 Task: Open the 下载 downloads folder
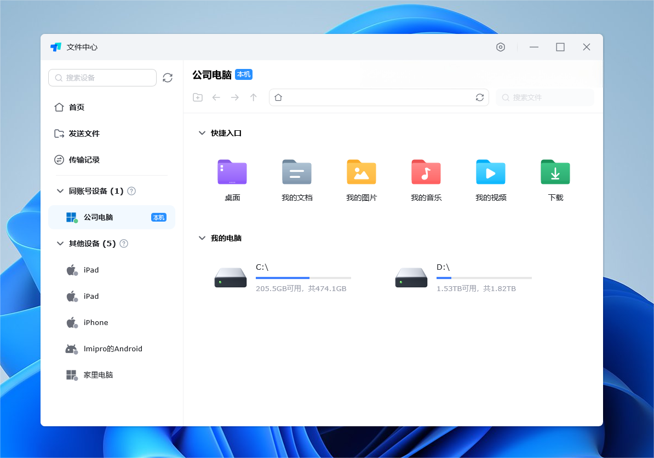[x=555, y=172]
